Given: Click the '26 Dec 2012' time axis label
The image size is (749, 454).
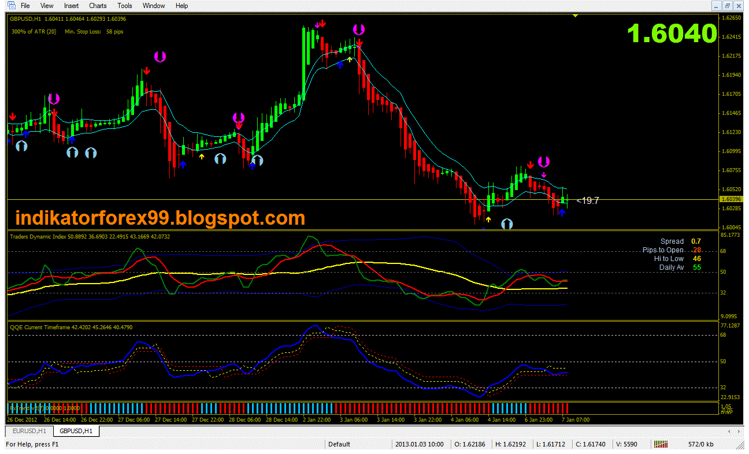Looking at the screenshot, I should (23, 420).
